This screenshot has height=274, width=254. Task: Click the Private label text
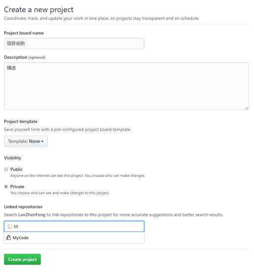click(17, 186)
